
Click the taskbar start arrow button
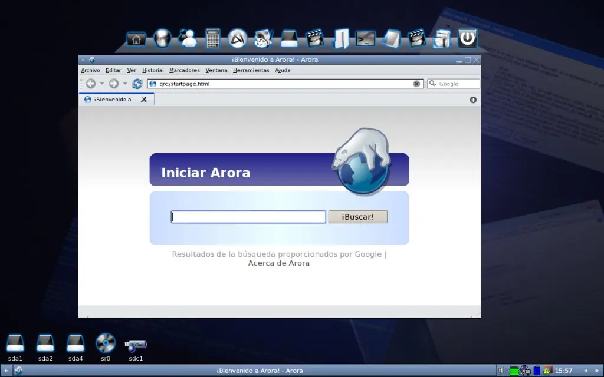click(6, 371)
